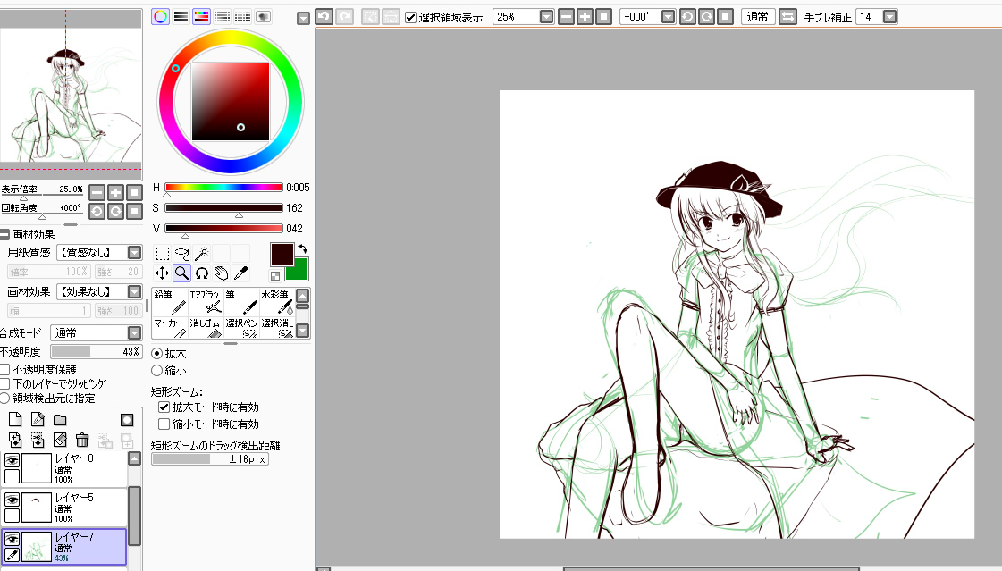
Task: Rotate view clockwise in top toolbar
Action: point(706,17)
